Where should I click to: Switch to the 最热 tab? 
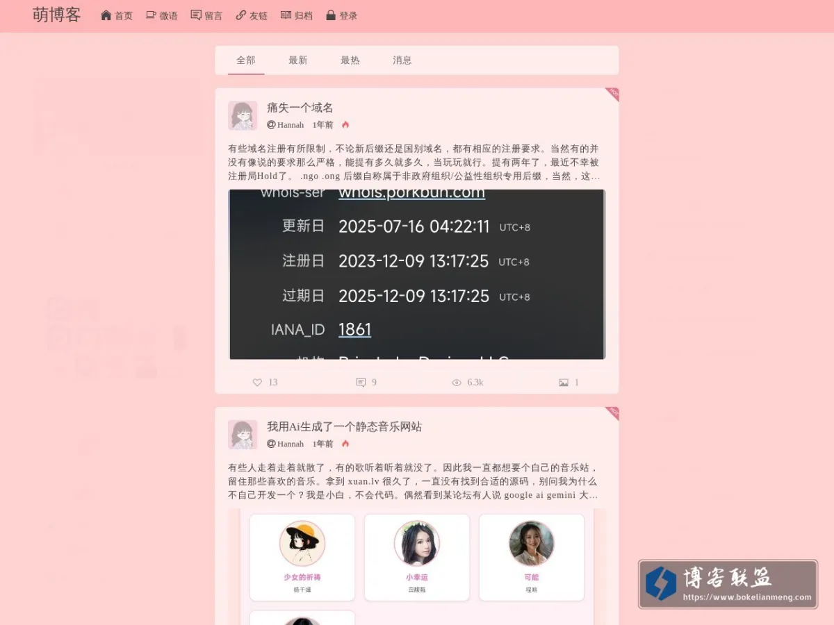point(350,60)
